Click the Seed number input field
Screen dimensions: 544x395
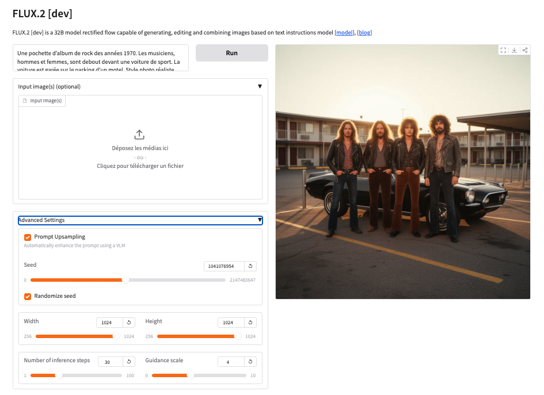223,266
